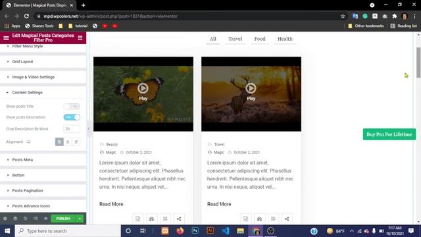Open Other bookmarks folder
Image resolution: width=421 pixels, height=237 pixels.
(x=366, y=26)
